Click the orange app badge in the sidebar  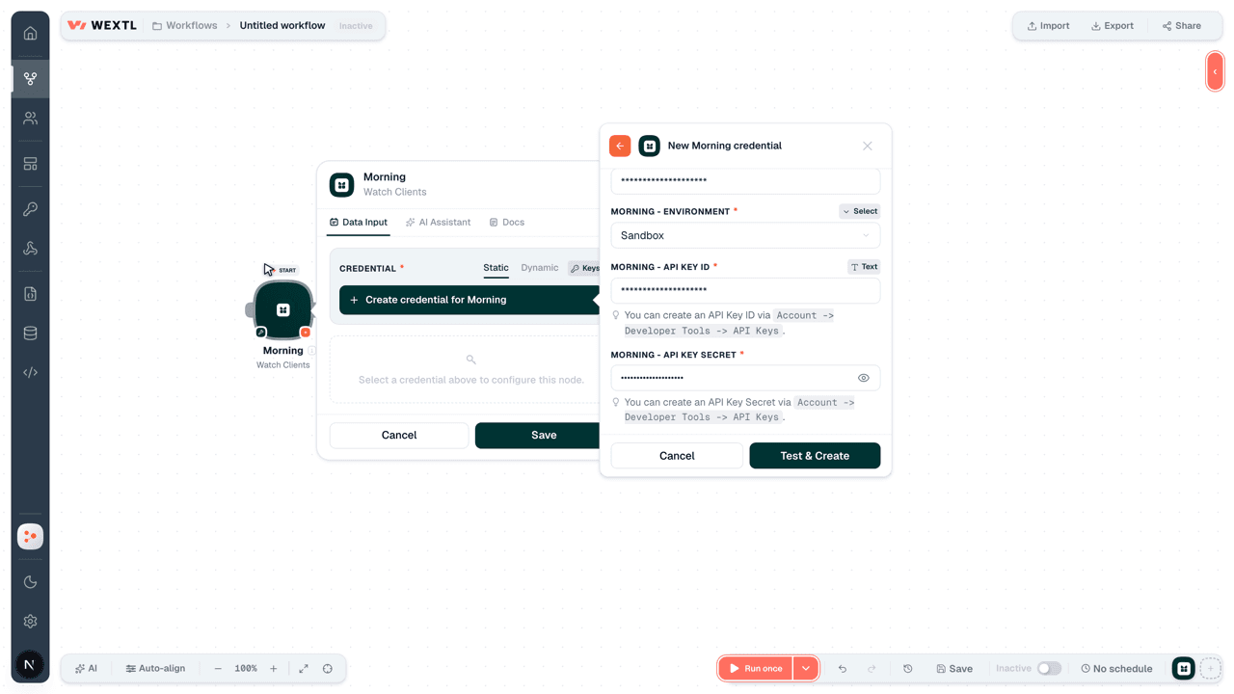tap(30, 536)
